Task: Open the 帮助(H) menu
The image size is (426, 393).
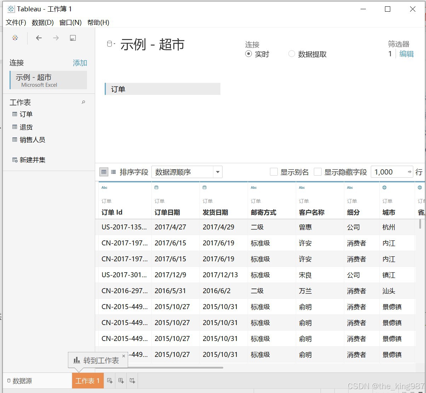Action: click(98, 22)
